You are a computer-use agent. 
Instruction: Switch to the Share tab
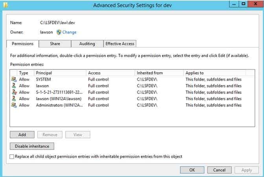point(55,44)
